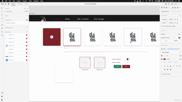Click Align Bottom icon in properties panel

click(167, 8)
